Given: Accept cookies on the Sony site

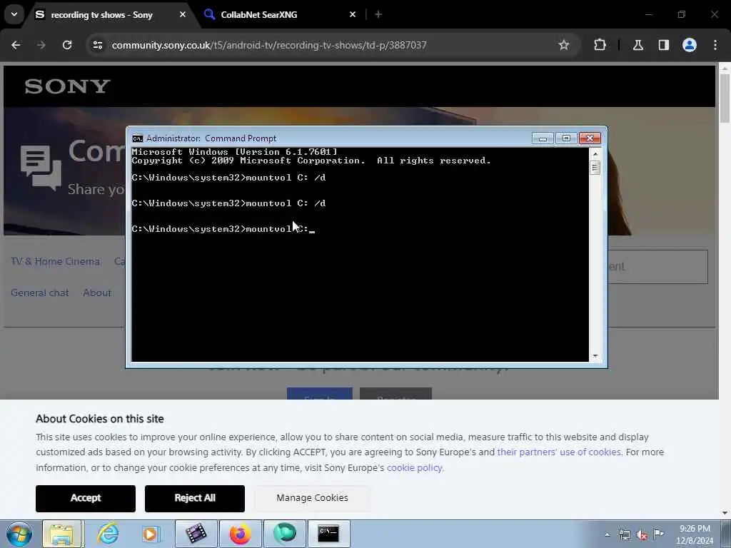Looking at the screenshot, I should [x=86, y=498].
